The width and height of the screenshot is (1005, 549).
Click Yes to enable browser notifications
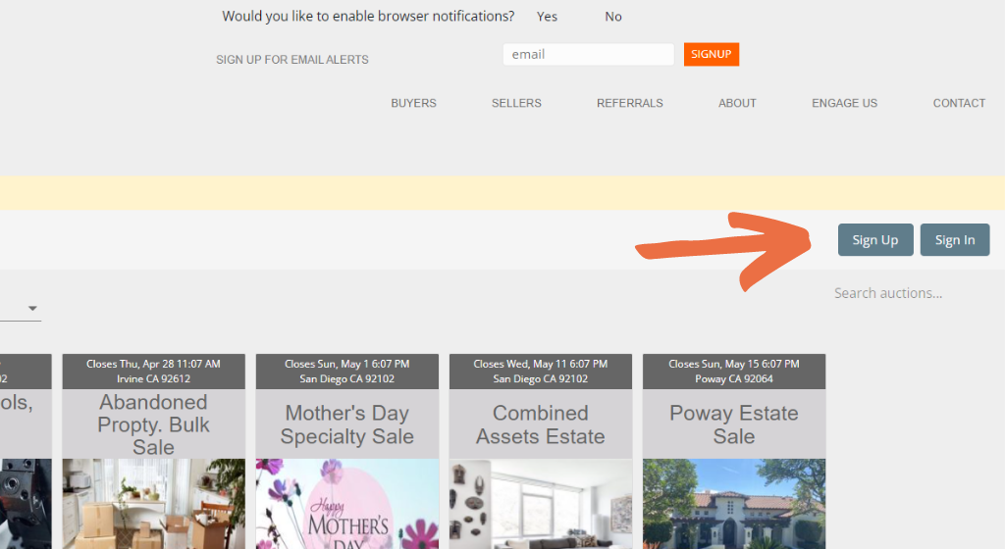tap(547, 17)
